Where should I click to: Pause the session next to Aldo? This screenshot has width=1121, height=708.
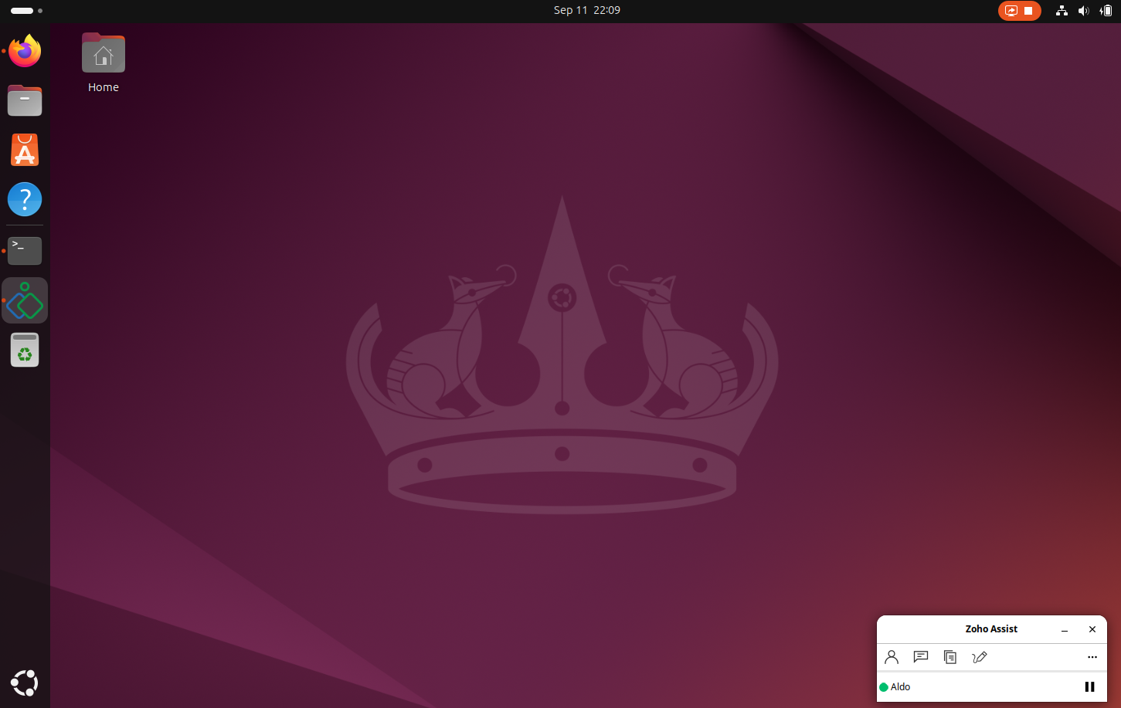click(x=1089, y=686)
